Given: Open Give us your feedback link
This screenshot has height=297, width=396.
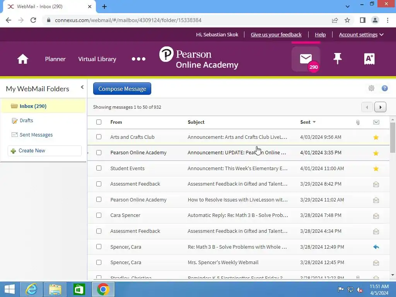Looking at the screenshot, I should 276,34.
